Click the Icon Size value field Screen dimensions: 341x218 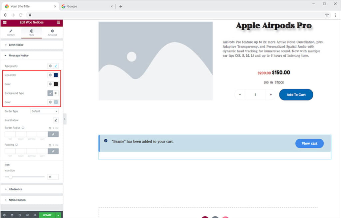coord(53,177)
